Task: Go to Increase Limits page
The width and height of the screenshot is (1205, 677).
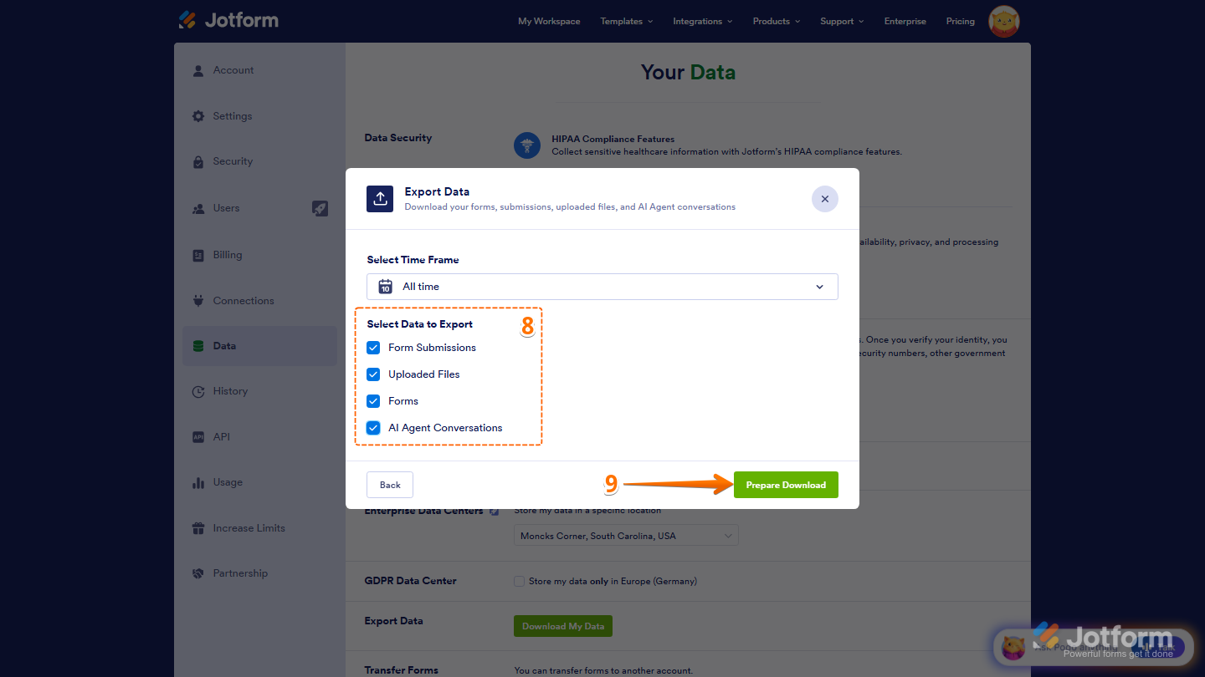Action: click(259, 528)
